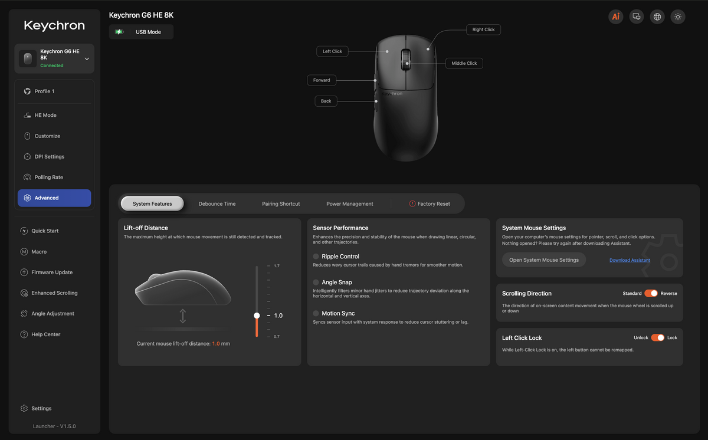Click the Macro M icon

[24, 251]
